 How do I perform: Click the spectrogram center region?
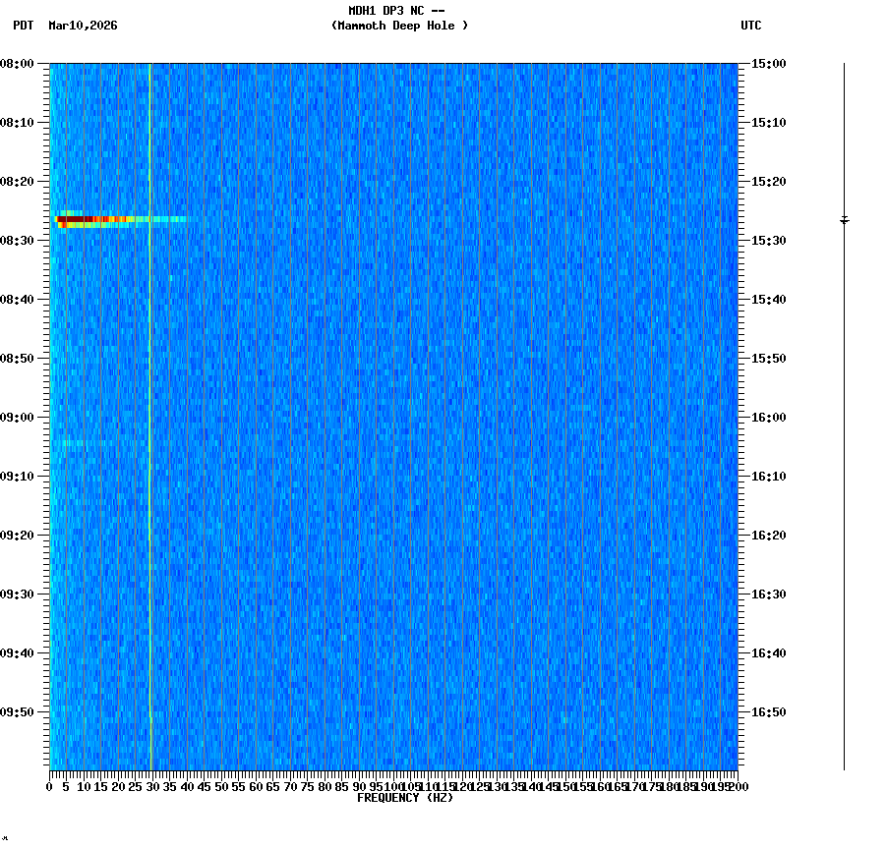(393, 418)
